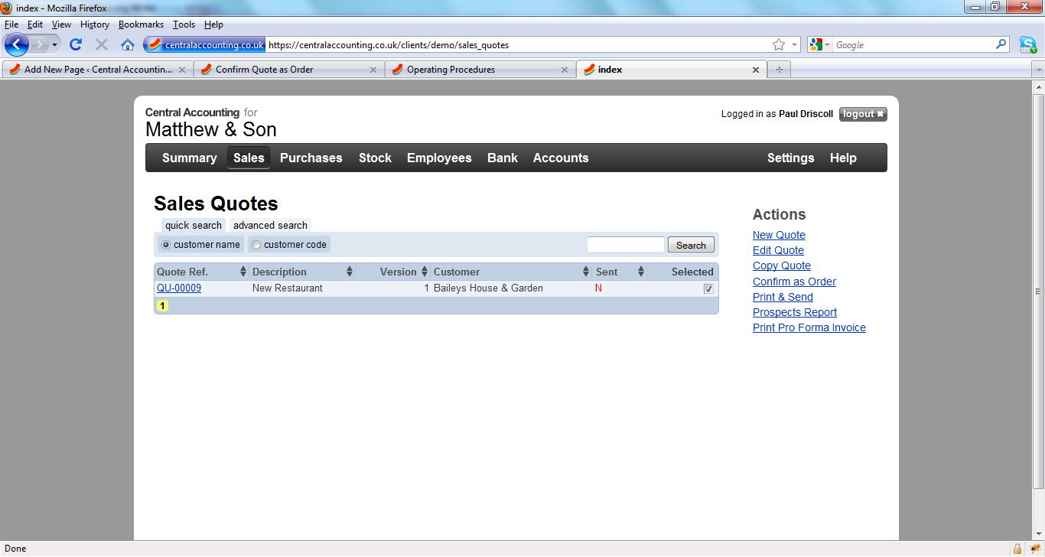The image size is (1045, 557).
Task: Open the Stock navigation section
Action: click(375, 158)
